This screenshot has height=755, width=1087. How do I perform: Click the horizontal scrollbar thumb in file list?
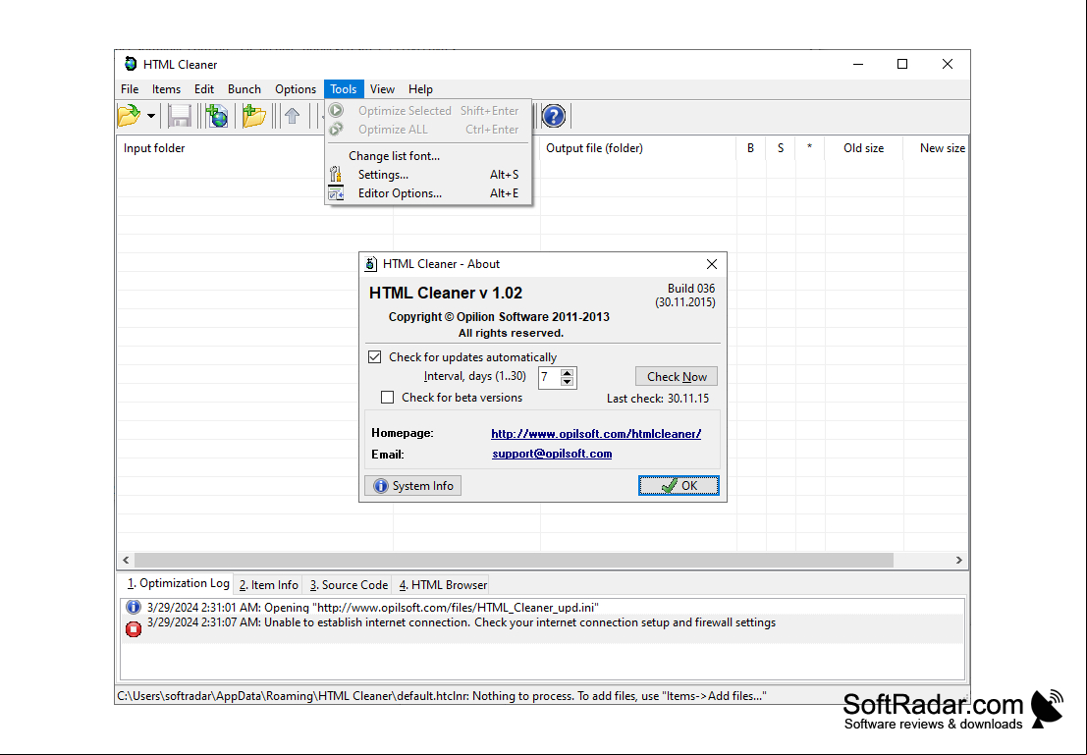coord(514,561)
